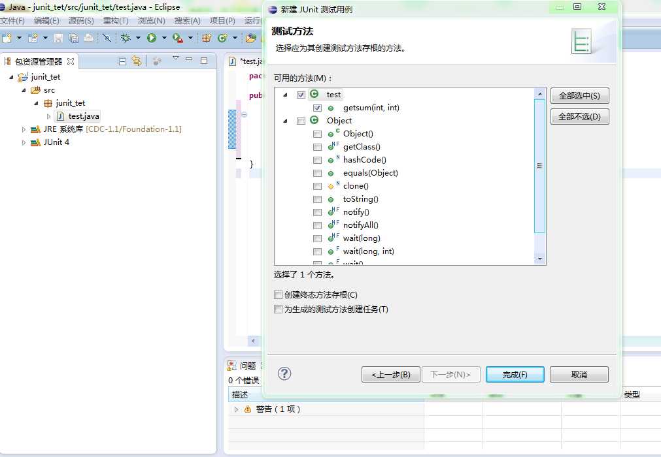Click the <上一步(B) button

391,374
